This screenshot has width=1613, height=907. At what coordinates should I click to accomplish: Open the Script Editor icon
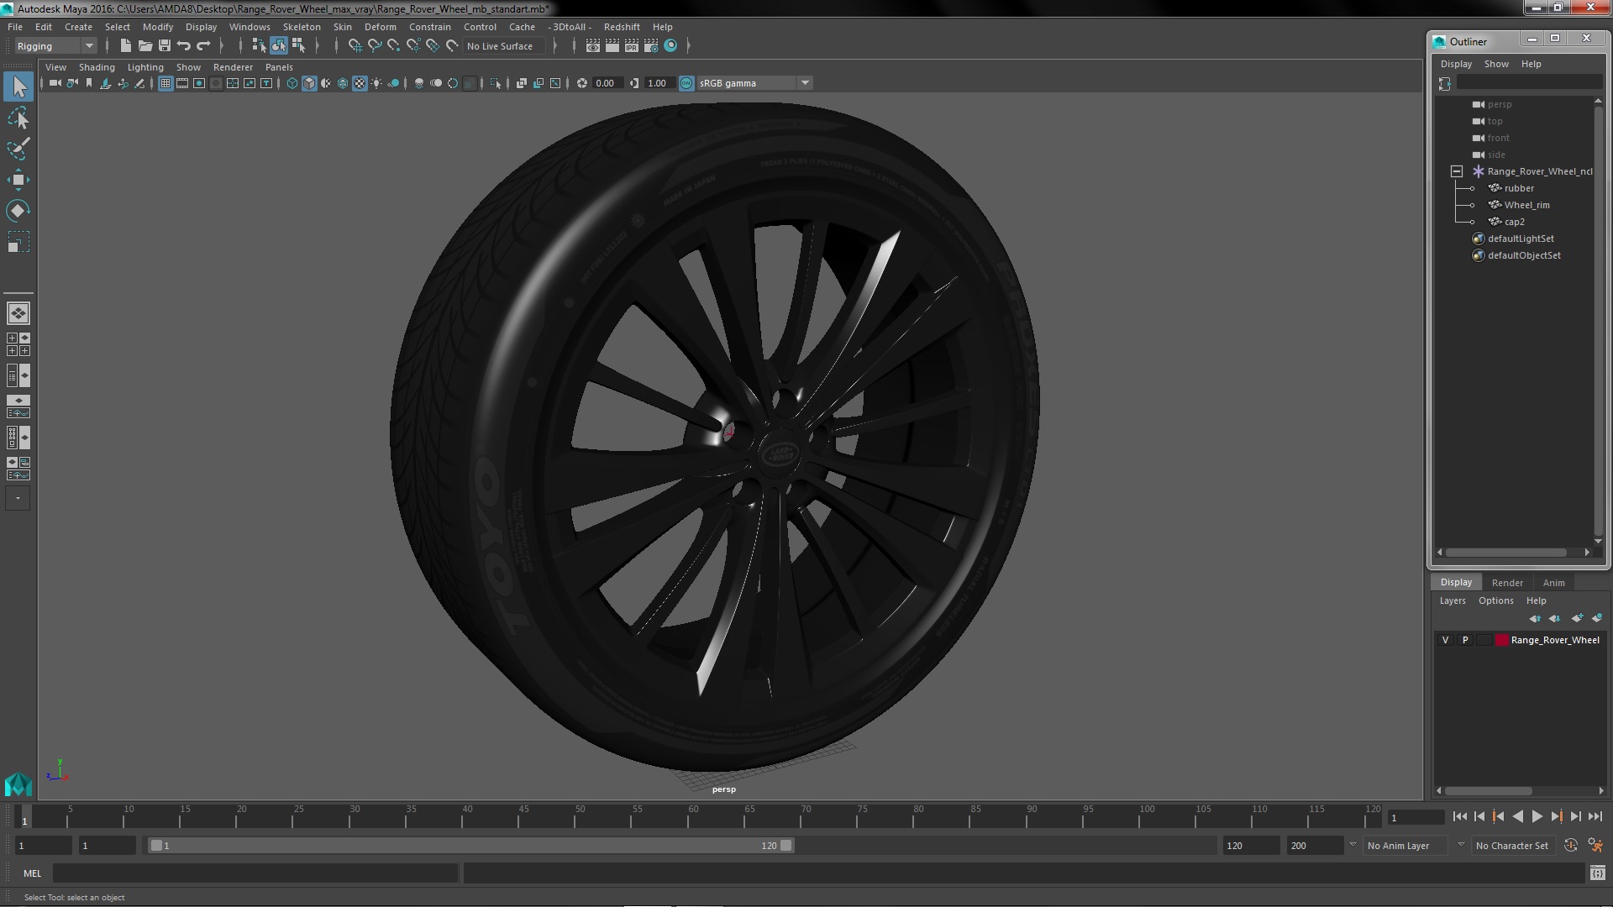pos(1597,873)
